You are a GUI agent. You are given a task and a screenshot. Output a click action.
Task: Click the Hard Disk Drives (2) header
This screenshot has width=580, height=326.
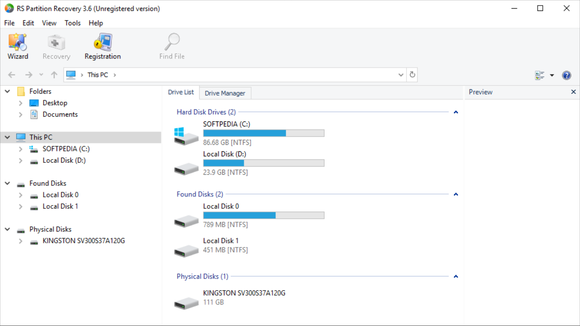[x=206, y=112]
